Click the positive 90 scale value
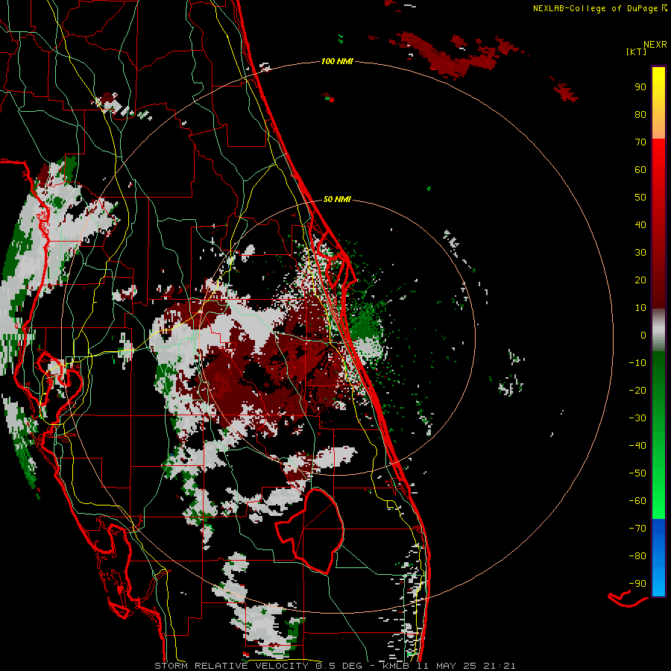 coord(640,87)
